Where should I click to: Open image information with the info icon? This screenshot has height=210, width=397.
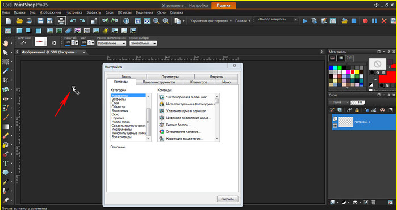126,21
